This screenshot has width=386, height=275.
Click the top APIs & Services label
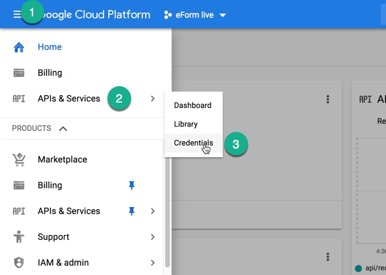[x=69, y=99]
